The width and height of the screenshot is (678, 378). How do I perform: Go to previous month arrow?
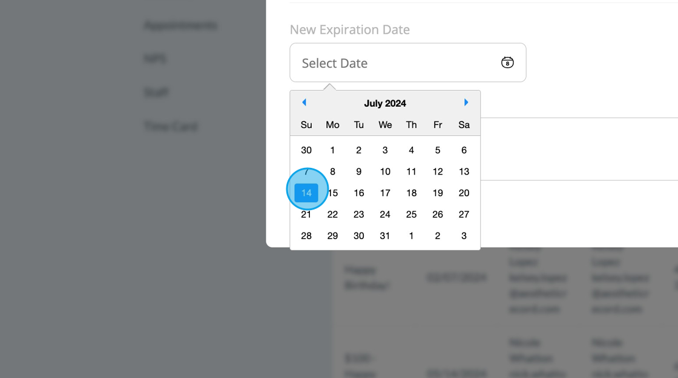(x=304, y=103)
